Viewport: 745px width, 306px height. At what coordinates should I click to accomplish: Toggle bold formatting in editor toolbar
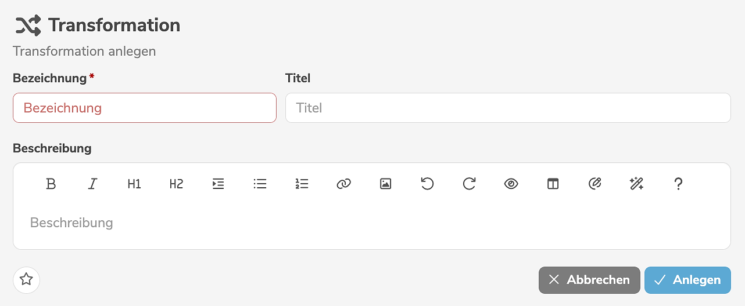pos(51,184)
